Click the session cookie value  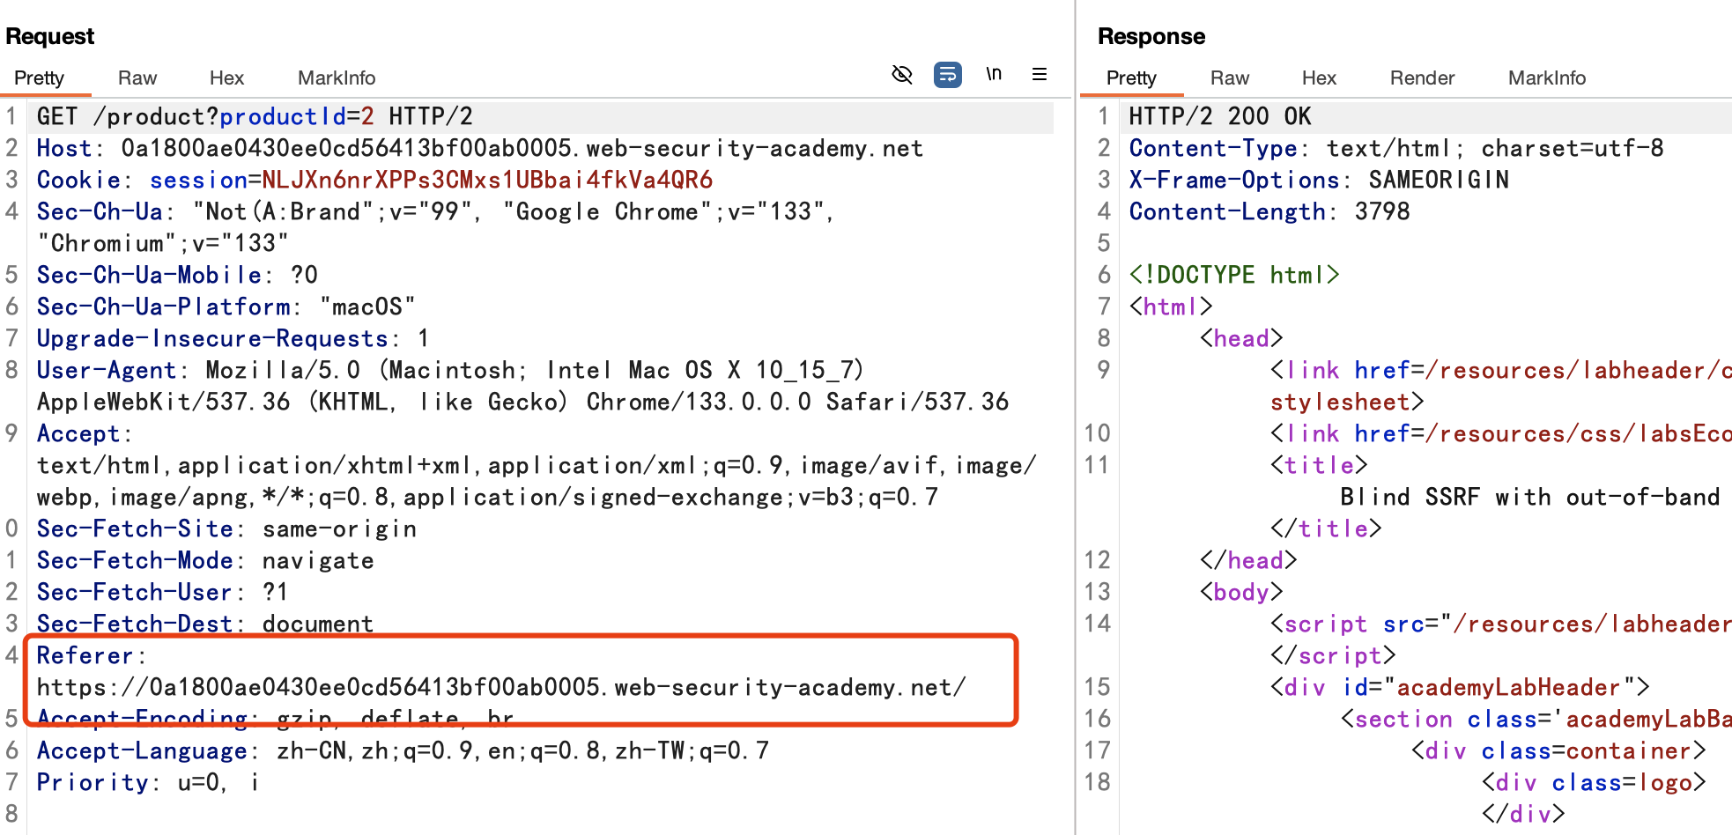[x=487, y=181]
